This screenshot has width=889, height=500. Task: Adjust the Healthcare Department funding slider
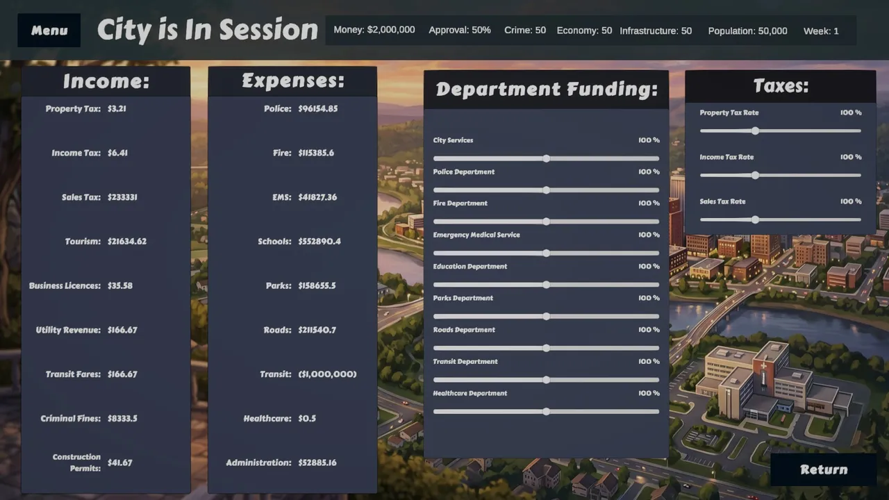pos(546,411)
